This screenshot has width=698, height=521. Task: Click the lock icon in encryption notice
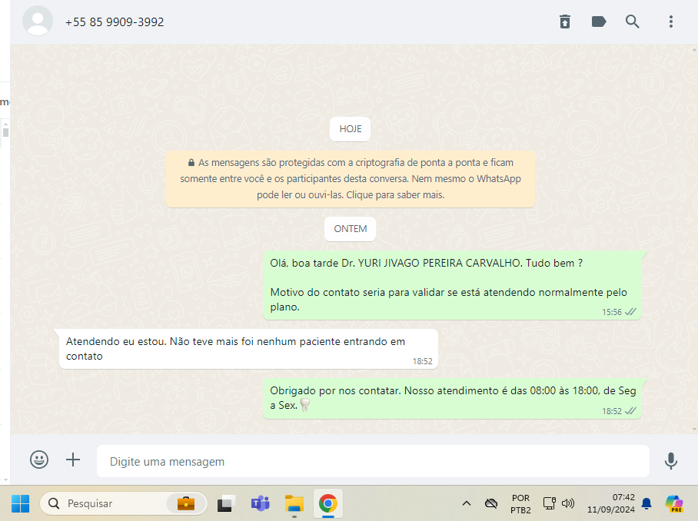pyautogui.click(x=191, y=163)
